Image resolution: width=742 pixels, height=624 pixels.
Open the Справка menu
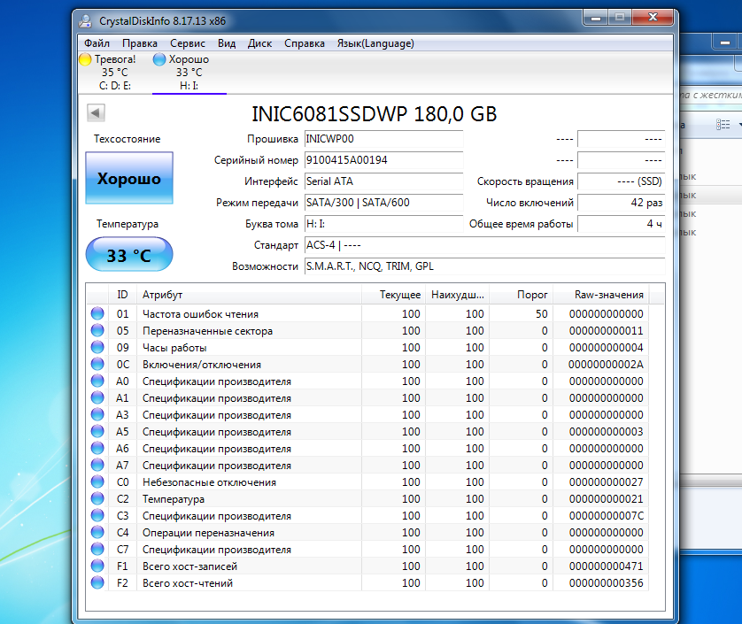coord(305,43)
